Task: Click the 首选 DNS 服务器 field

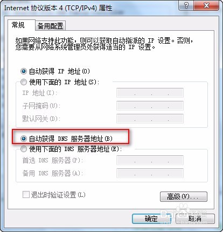Action: [150, 160]
